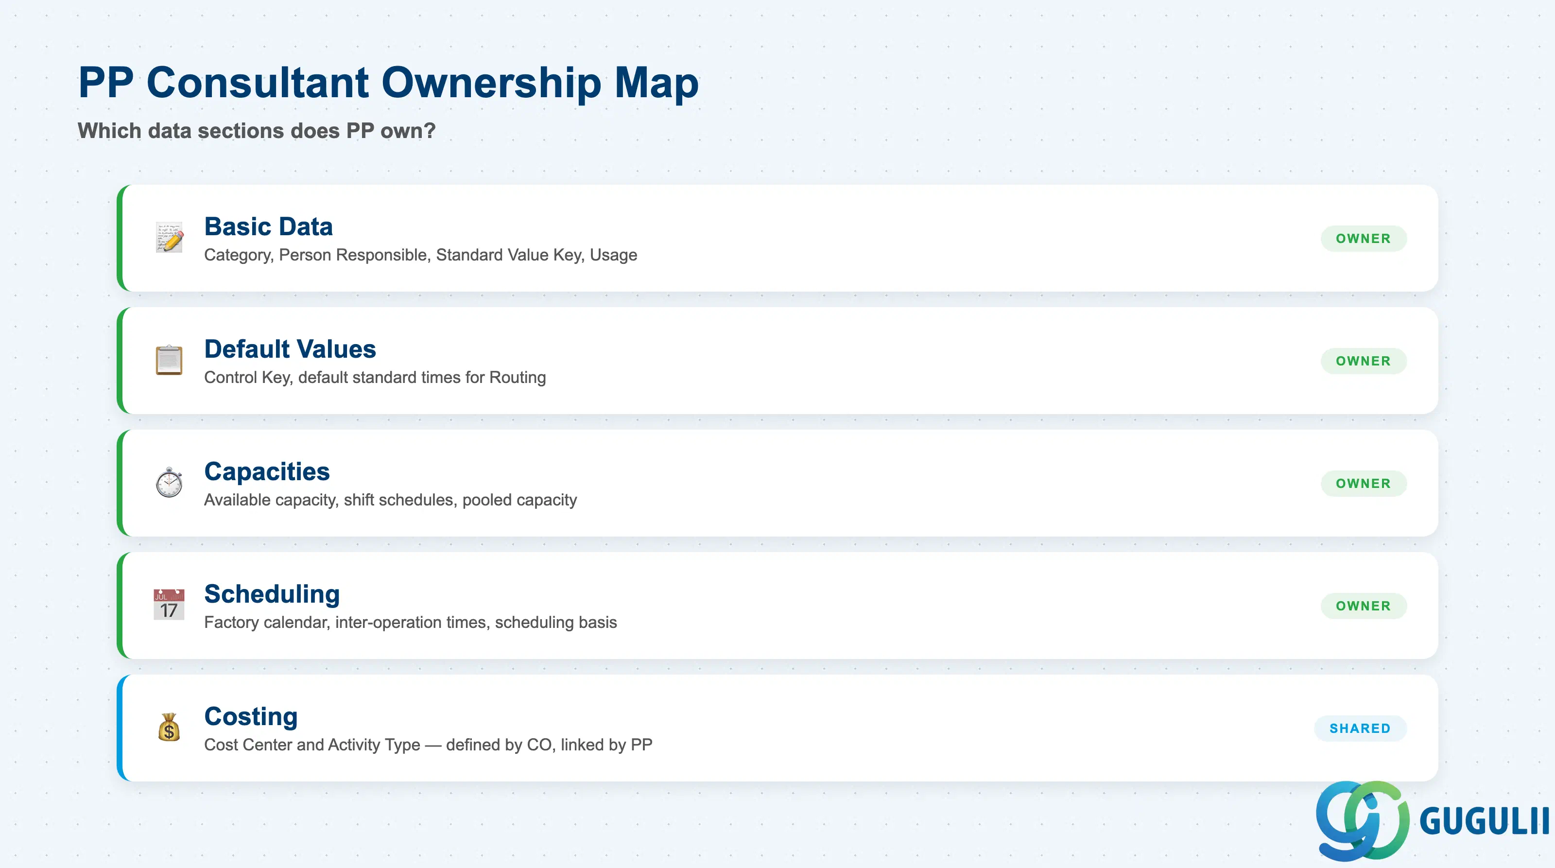Select the SHARED badge on Costing
Screen dimensions: 1555x868
(1361, 729)
